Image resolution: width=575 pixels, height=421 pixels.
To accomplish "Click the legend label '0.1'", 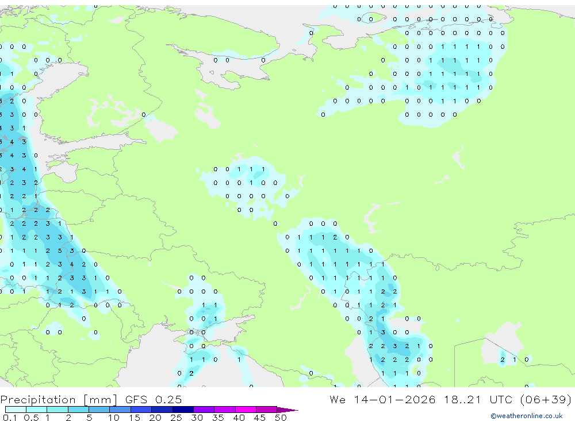I will click(x=10, y=418).
